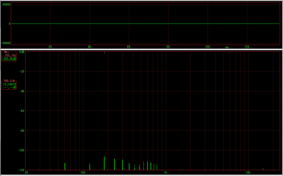The height and width of the screenshot is (176, 283).
Task: Click the 10k frequency axis label
Action: coord(248,173)
